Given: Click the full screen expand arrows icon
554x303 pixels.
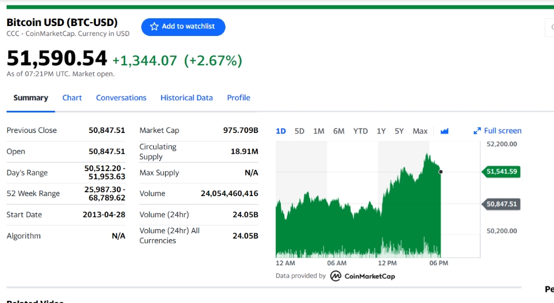Looking at the screenshot, I should (x=477, y=131).
